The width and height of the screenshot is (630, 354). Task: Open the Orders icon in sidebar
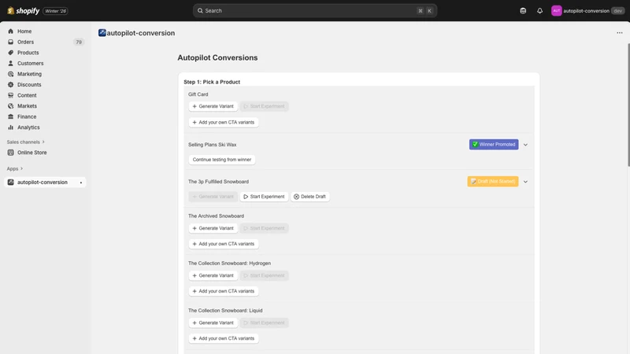point(11,42)
